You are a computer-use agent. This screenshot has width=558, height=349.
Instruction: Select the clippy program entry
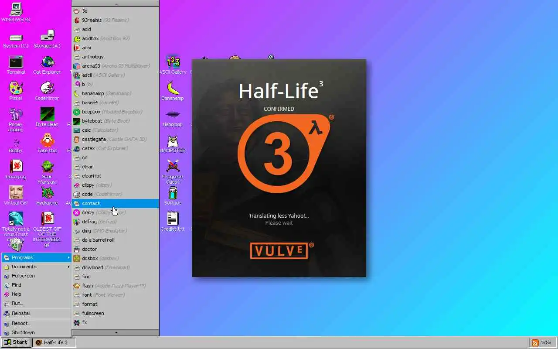click(116, 185)
